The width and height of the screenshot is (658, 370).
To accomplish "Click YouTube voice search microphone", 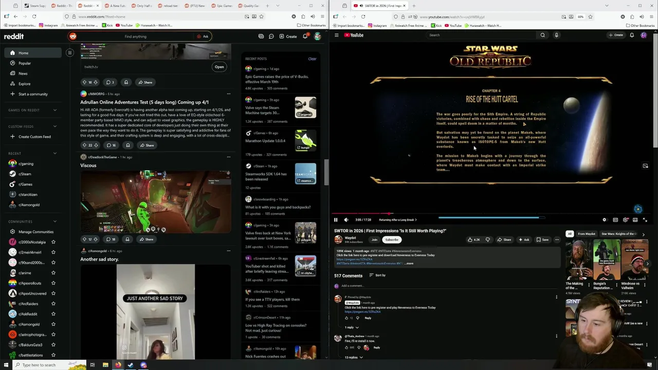I will click(556, 35).
